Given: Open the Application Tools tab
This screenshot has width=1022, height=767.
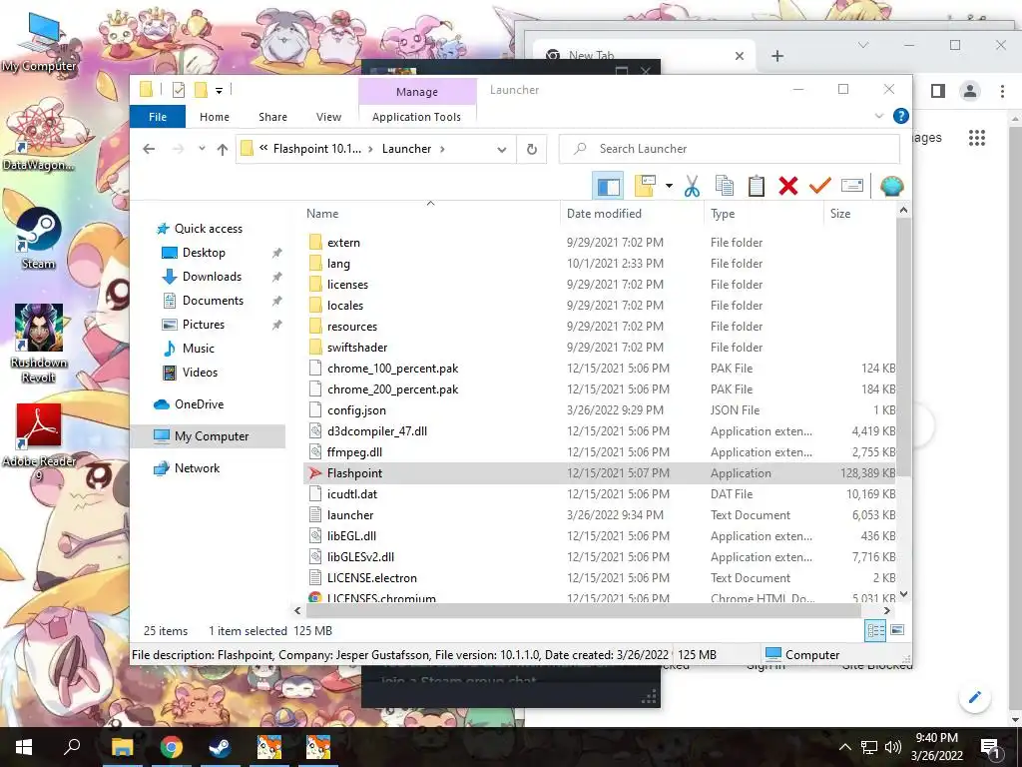Looking at the screenshot, I should pyautogui.click(x=416, y=117).
